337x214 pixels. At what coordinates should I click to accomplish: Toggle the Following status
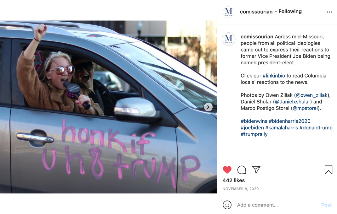tap(290, 11)
